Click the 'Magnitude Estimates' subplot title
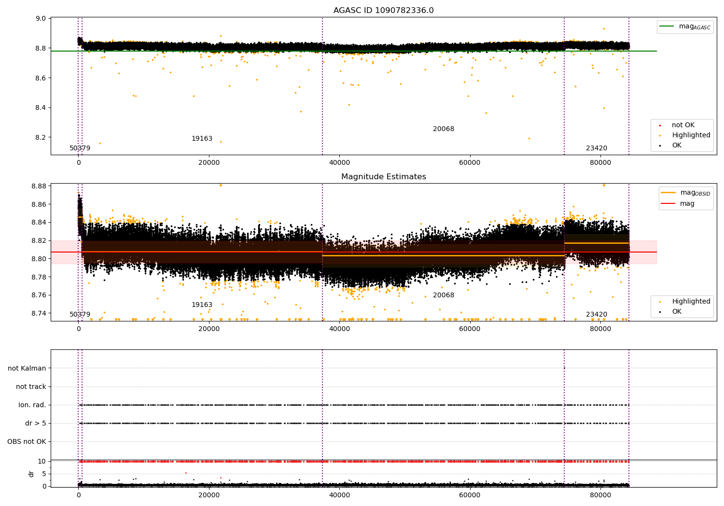The height and width of the screenshot is (506, 724). 383,177
